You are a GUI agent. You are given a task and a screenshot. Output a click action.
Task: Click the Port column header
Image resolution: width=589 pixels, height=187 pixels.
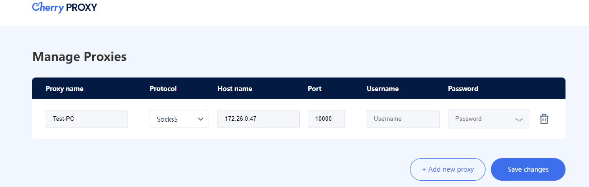pyautogui.click(x=315, y=89)
